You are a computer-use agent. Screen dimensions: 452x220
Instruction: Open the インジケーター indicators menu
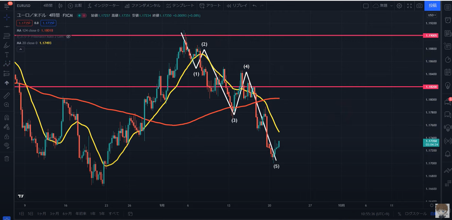click(x=103, y=6)
